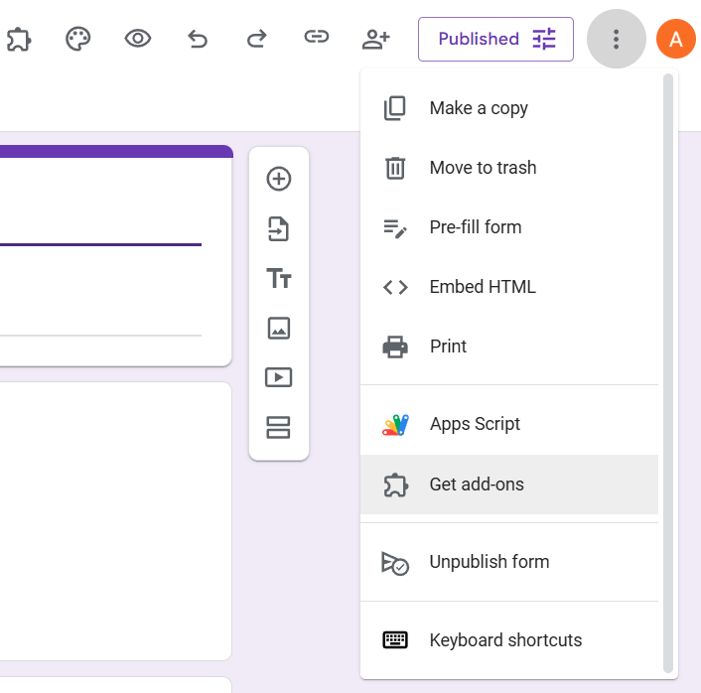Click the preview eye icon
Viewport: 701px width, 693px height.
coord(138,39)
